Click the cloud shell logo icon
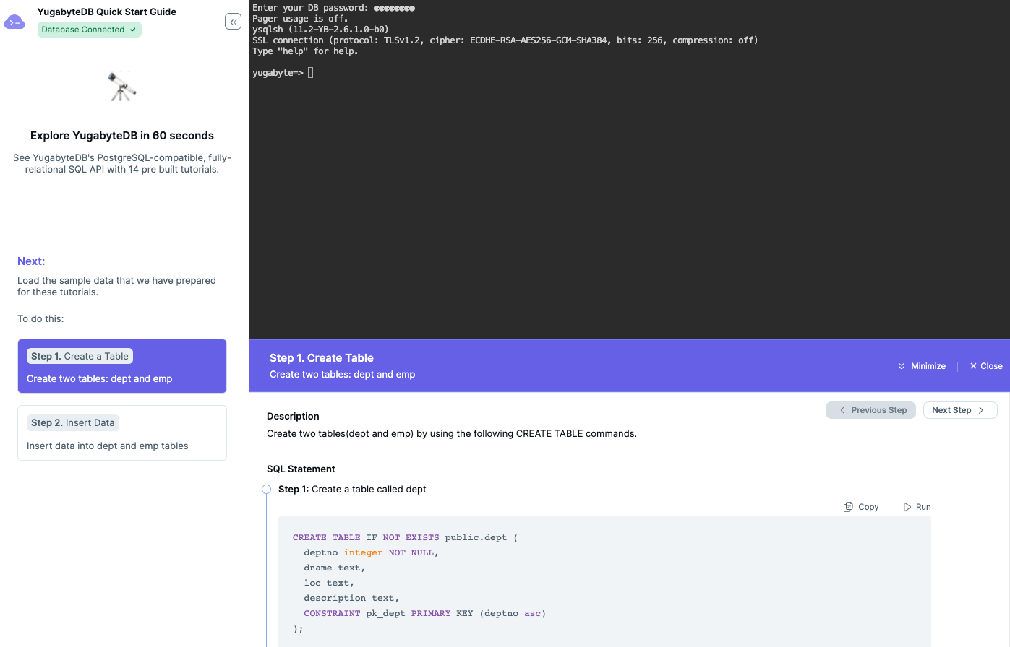Image resolution: width=1010 pixels, height=647 pixels. click(14, 22)
